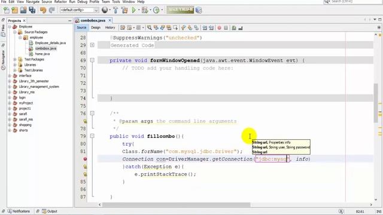Click the editor horizontal scrollbar

click(x=177, y=204)
